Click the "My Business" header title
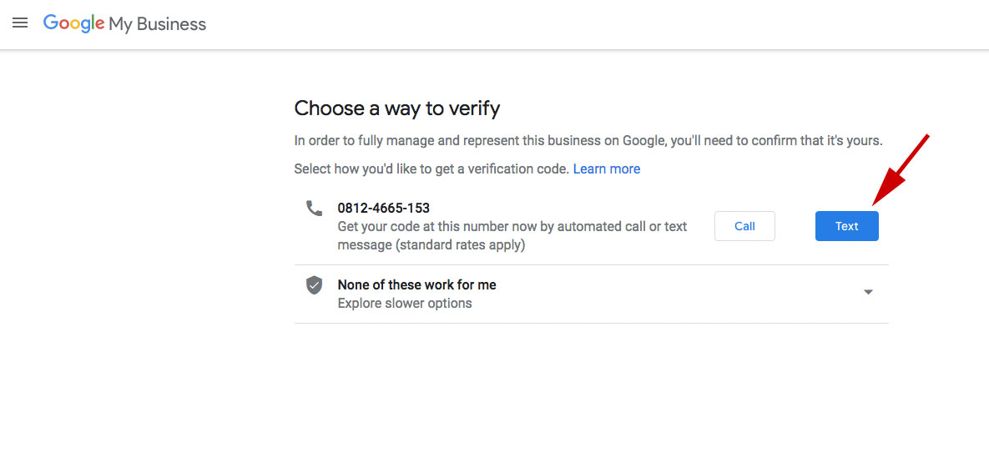This screenshot has width=989, height=473. coord(157,24)
